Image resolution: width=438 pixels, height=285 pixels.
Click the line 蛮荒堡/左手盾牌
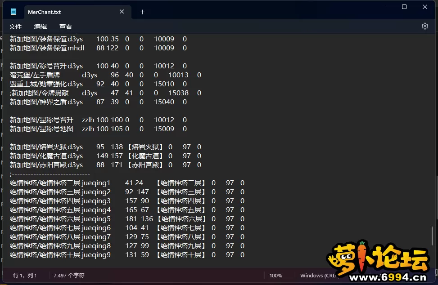(105, 75)
